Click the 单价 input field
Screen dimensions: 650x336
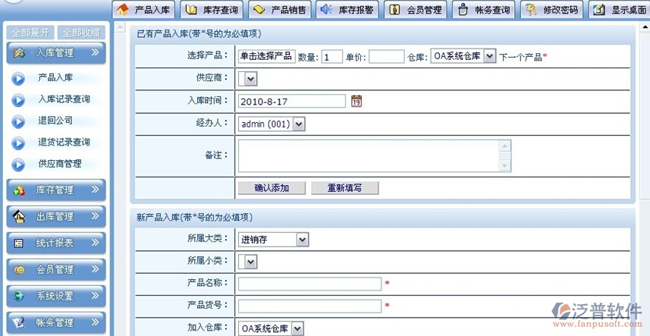click(386, 57)
